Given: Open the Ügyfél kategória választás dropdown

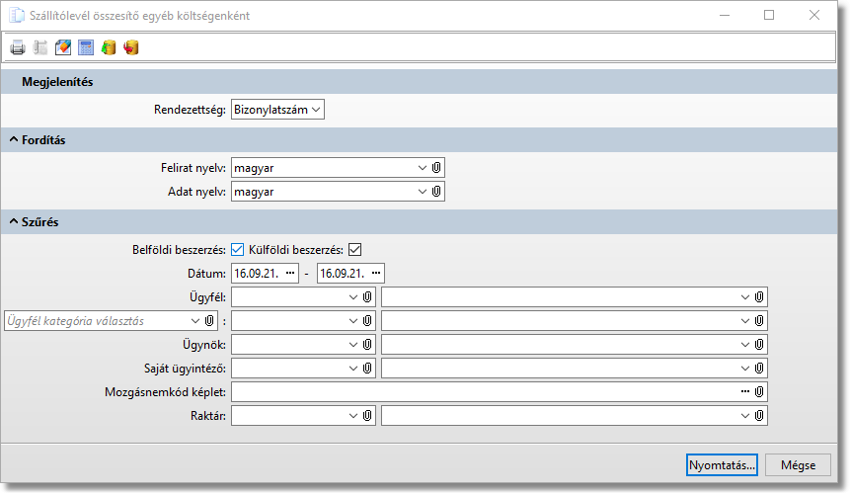Looking at the screenshot, I should [x=194, y=321].
